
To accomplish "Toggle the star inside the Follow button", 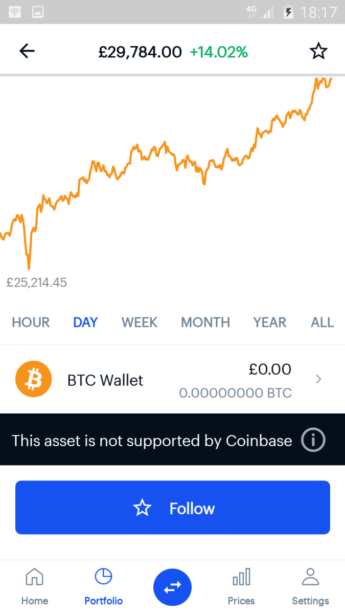I will [142, 508].
